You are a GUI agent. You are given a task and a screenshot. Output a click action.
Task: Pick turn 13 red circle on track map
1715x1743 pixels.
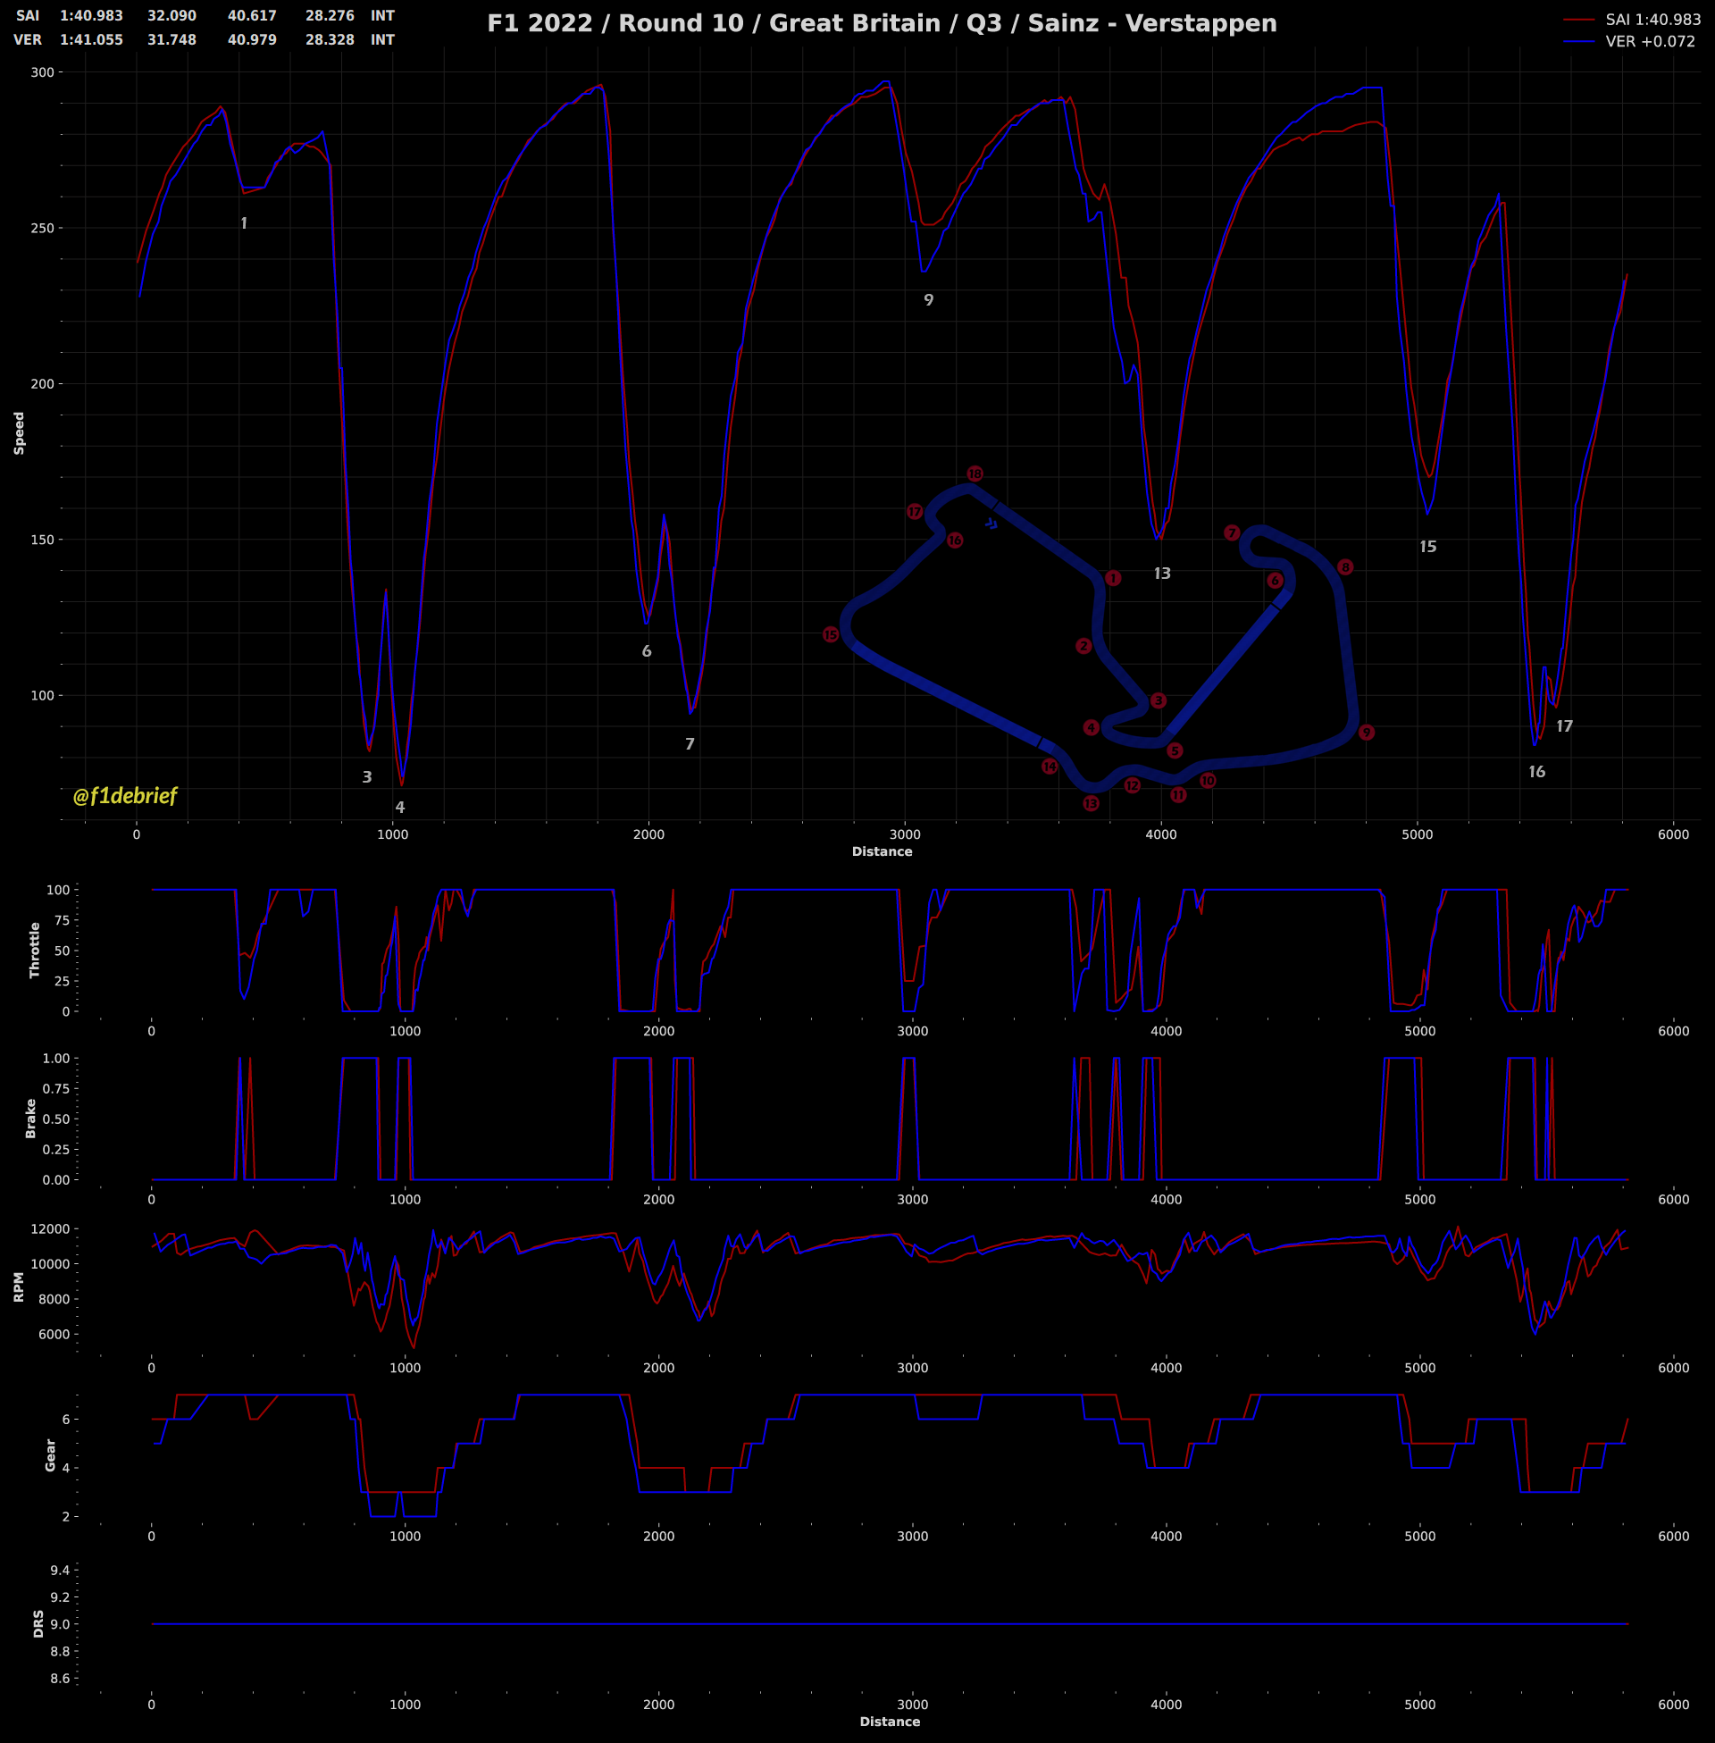(x=1092, y=803)
